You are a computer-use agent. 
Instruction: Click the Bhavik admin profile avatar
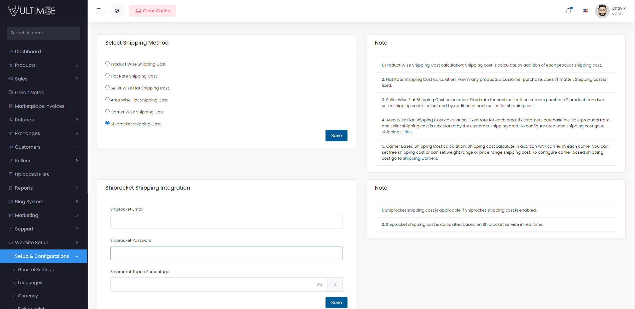click(x=602, y=11)
